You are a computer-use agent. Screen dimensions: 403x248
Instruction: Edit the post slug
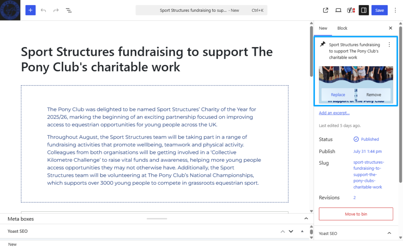(368, 175)
